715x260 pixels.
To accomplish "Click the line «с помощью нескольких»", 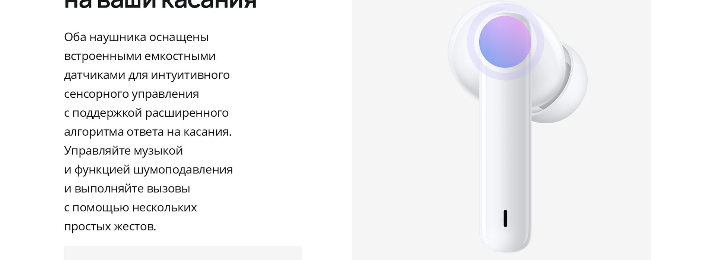I will point(130,208).
